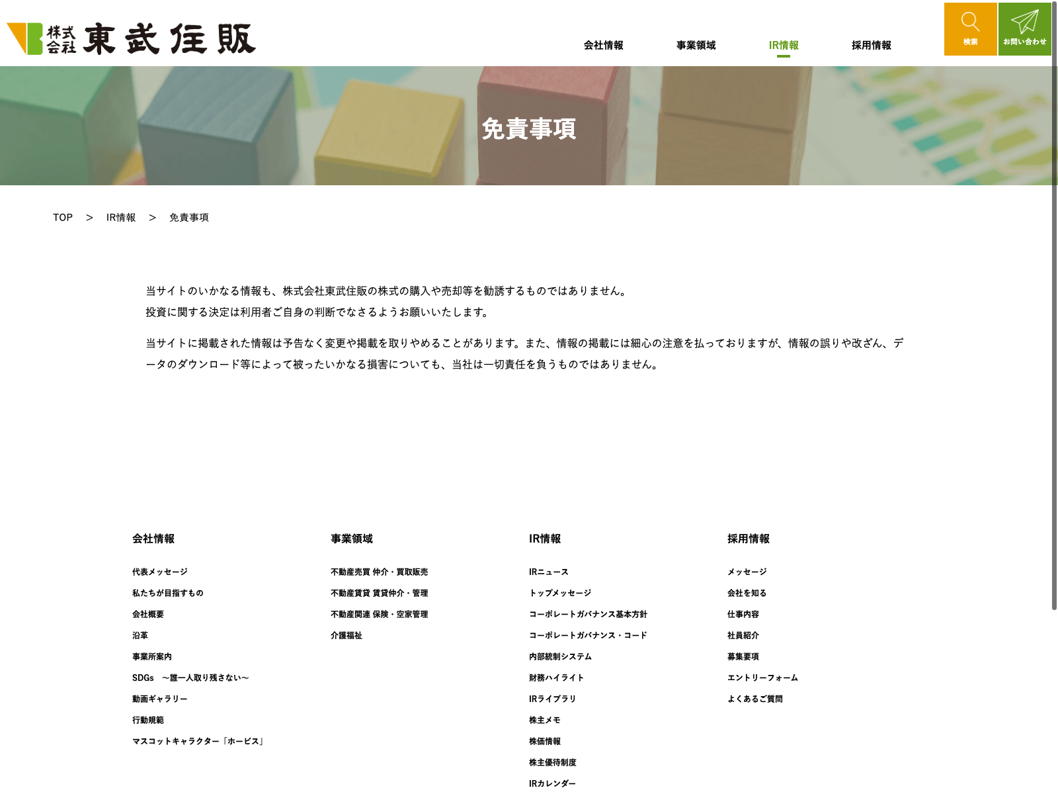Open the 会社情報 navigation menu
Viewport: 1058px width, 794px height.
pos(603,45)
